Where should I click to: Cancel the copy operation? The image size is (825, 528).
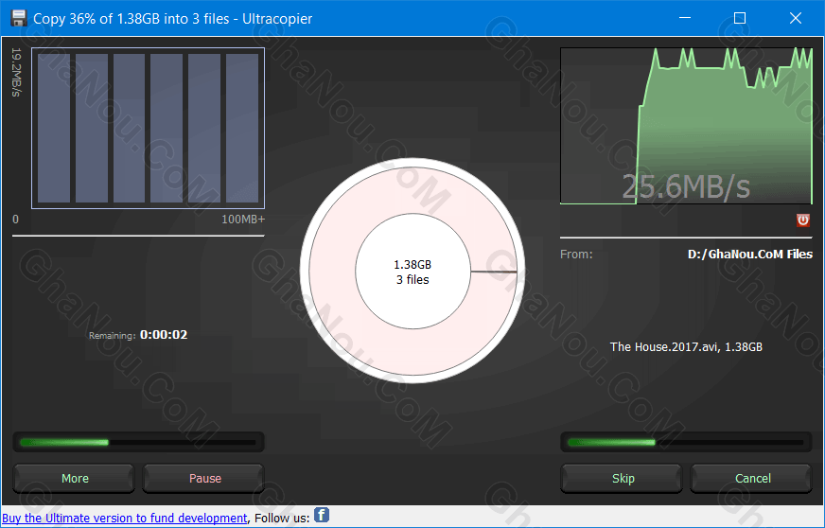tap(752, 478)
